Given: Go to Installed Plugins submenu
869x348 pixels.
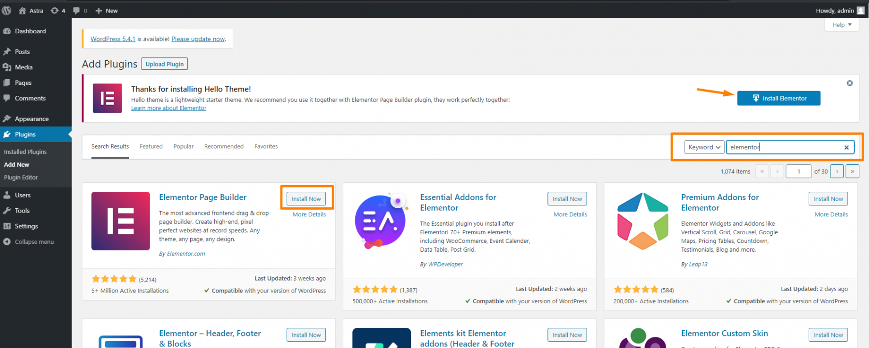Looking at the screenshot, I should pos(25,152).
